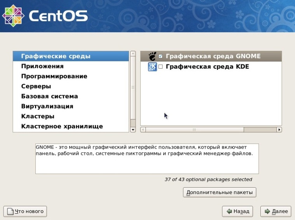Click the category list scroll down arrow
This screenshot has height=220, width=295.
click(x=133, y=130)
